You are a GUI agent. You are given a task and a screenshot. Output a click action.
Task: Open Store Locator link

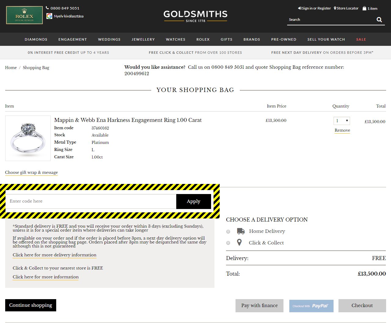pyautogui.click(x=348, y=8)
